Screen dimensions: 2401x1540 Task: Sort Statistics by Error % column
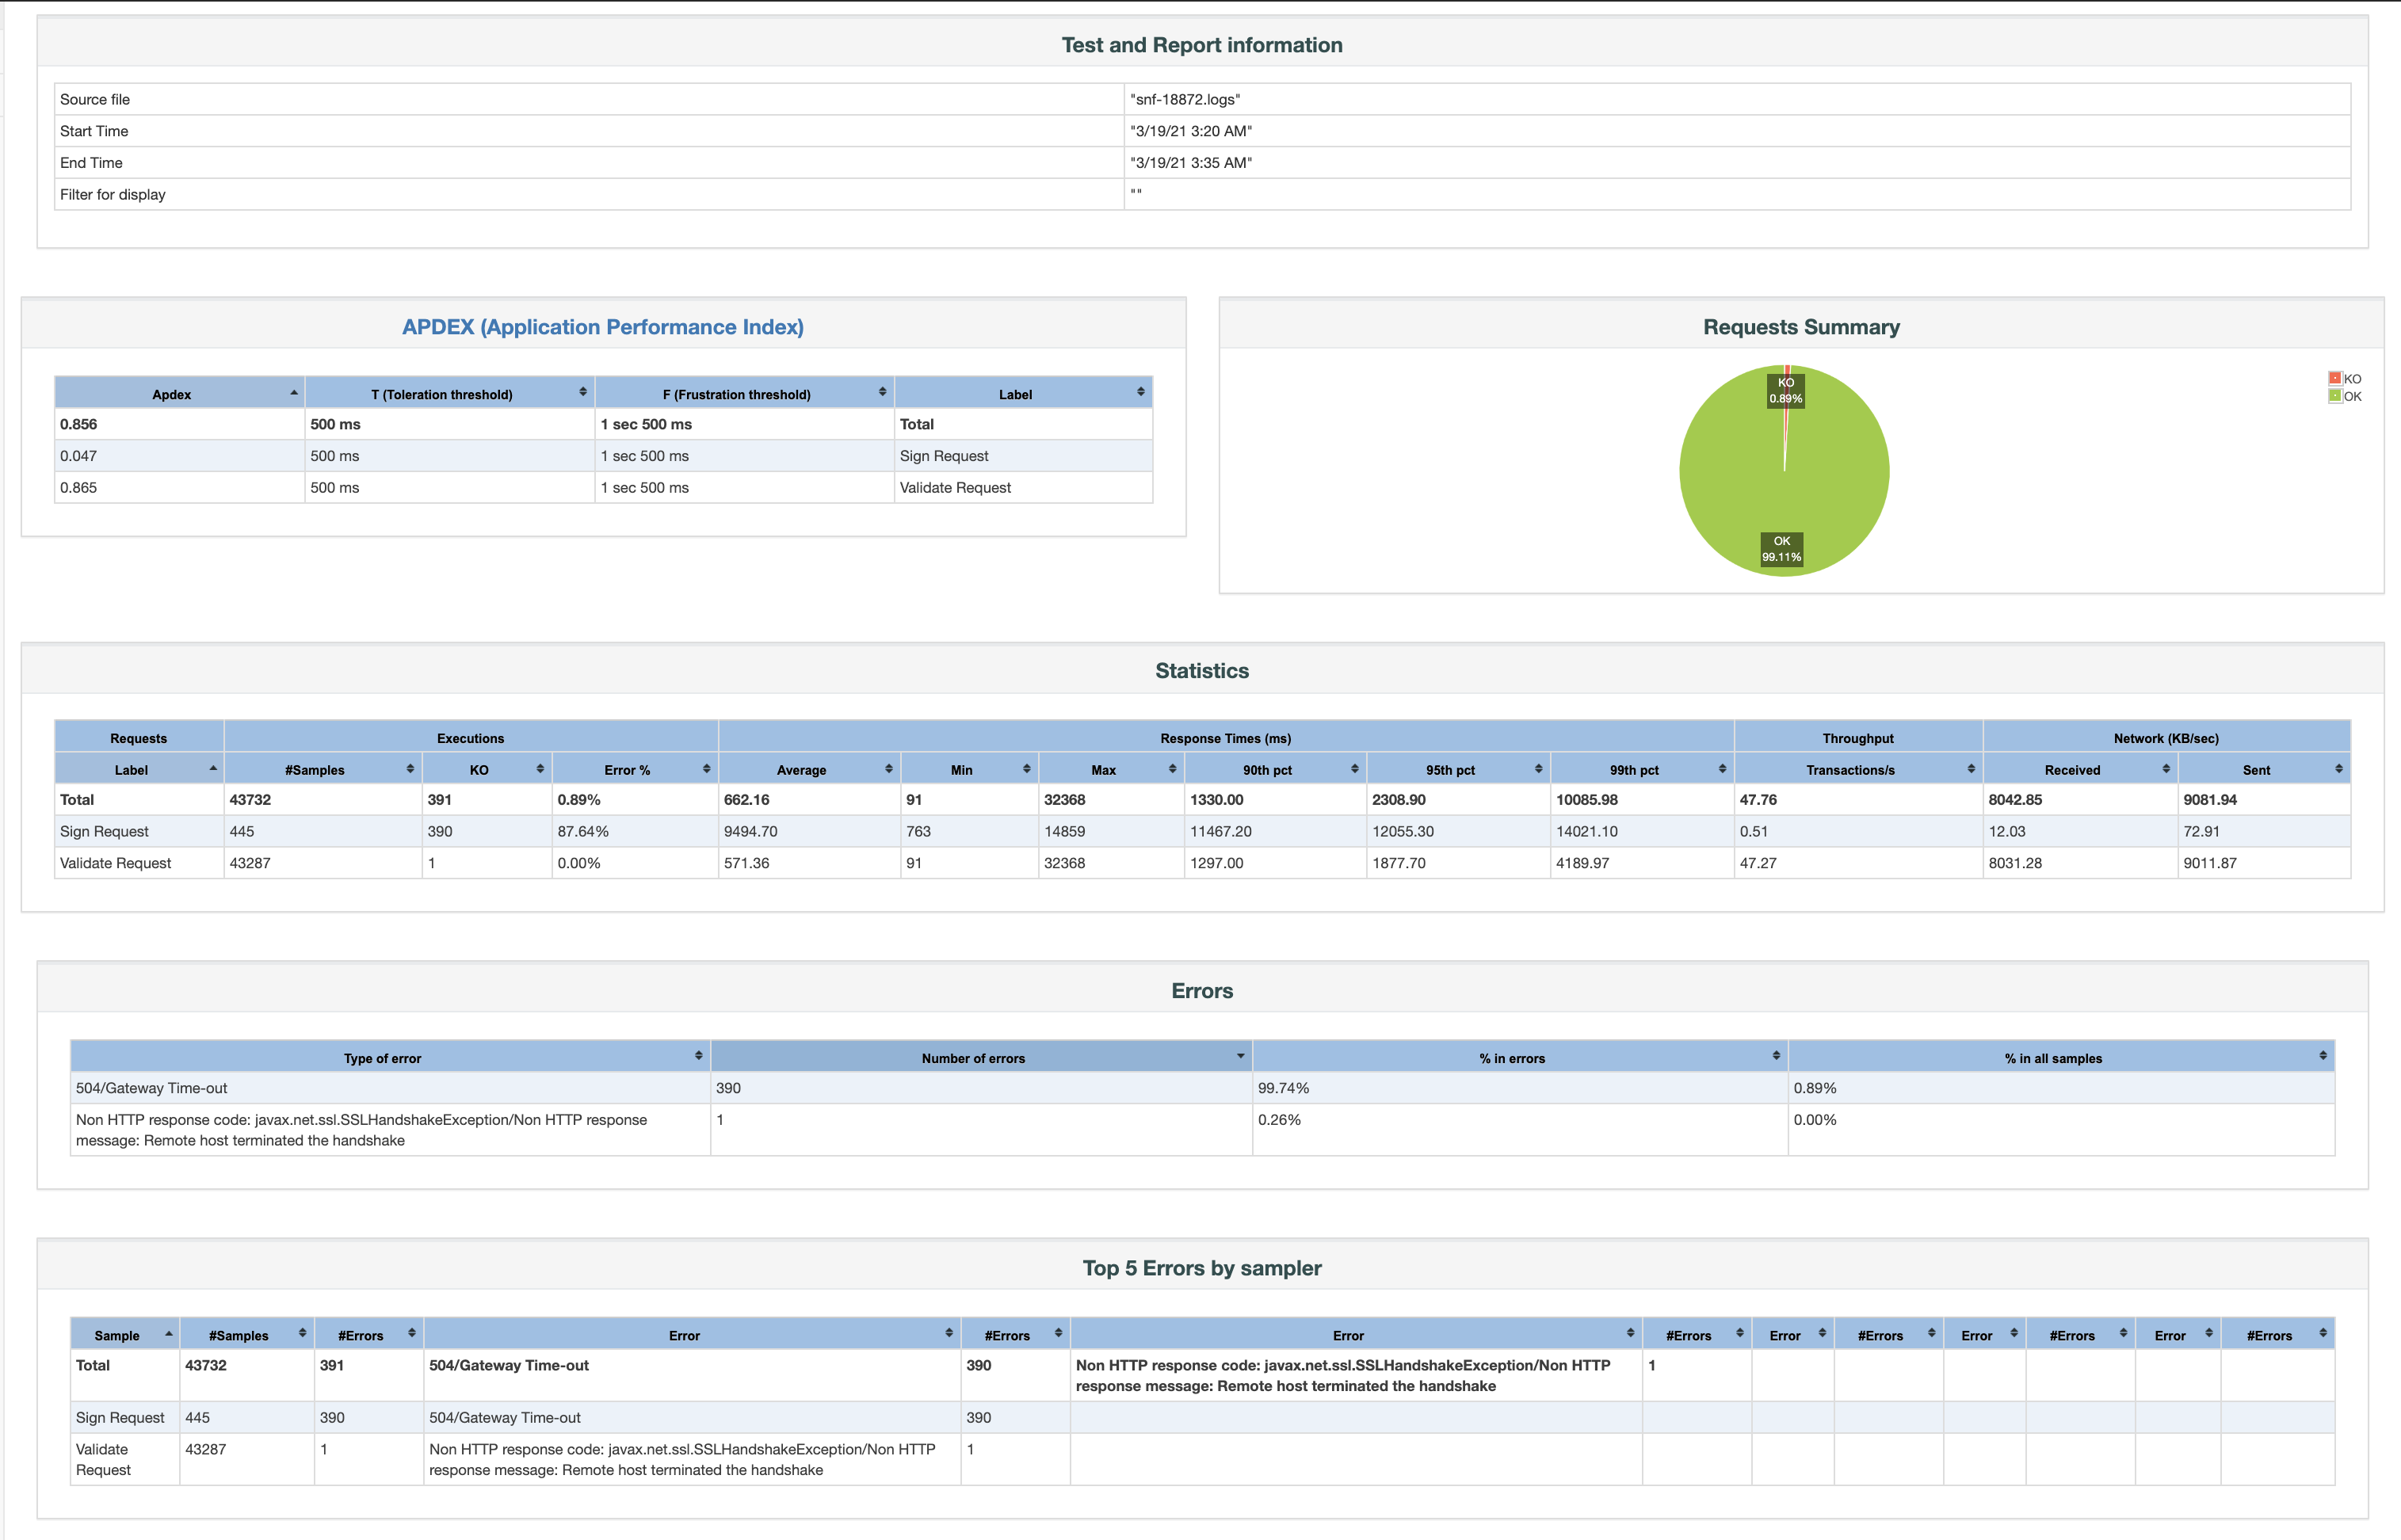pyautogui.click(x=706, y=769)
